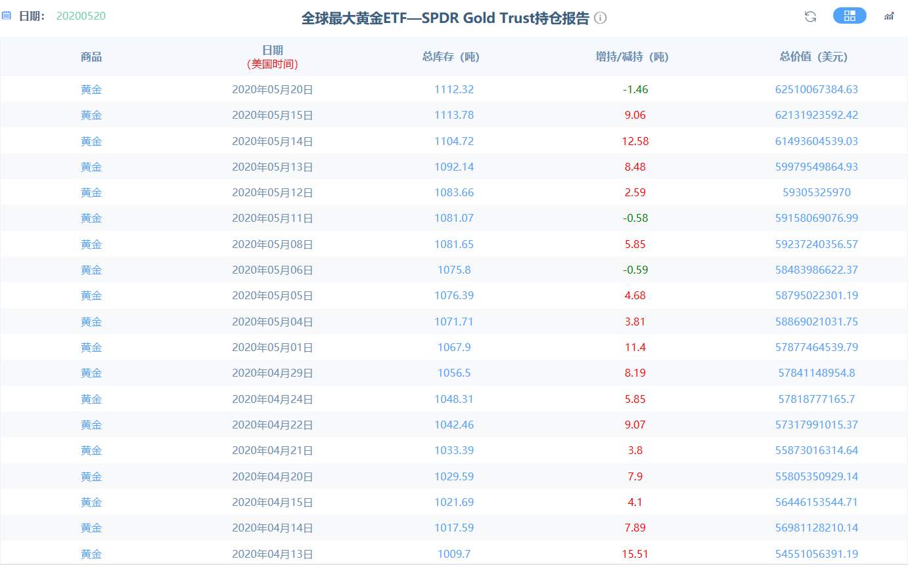Click the inventory value 1113.78
Screen dimensions: 908x565
coord(454,115)
